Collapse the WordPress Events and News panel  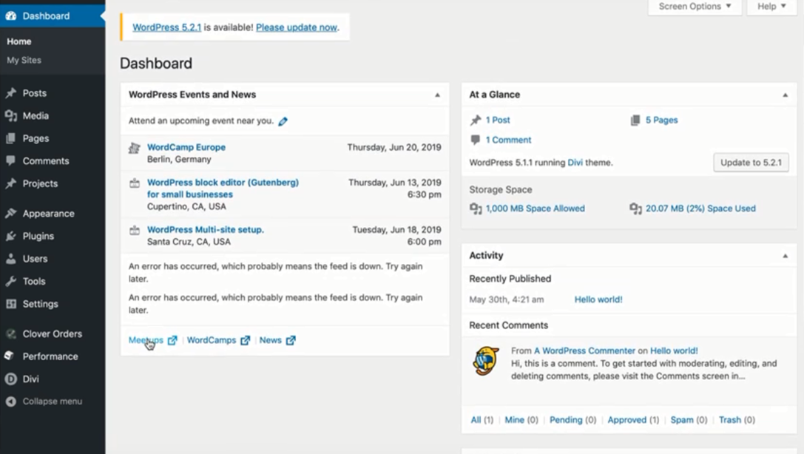pyautogui.click(x=437, y=95)
